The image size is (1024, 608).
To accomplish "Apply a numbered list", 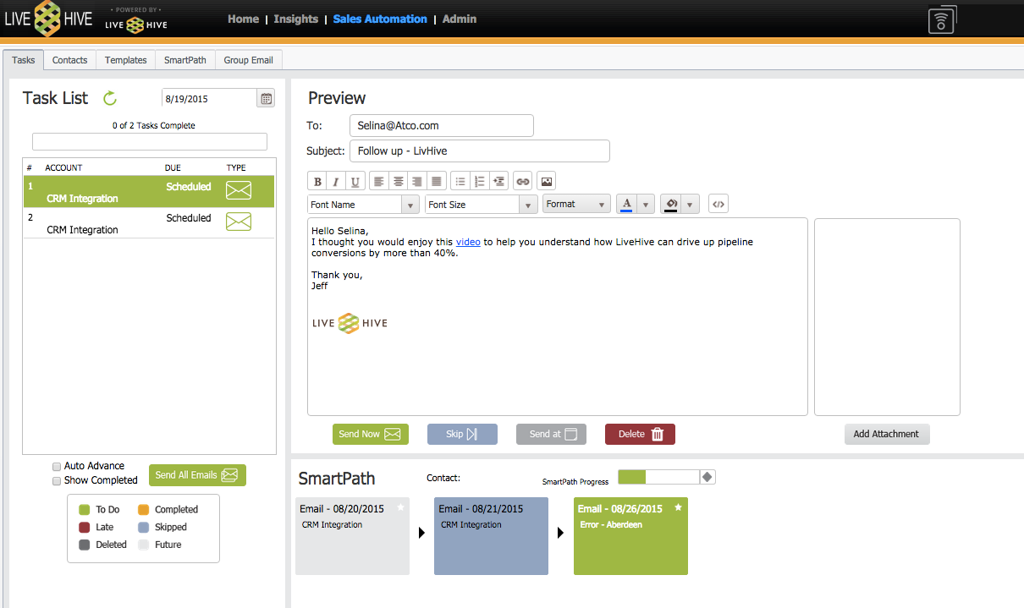I will 479,180.
